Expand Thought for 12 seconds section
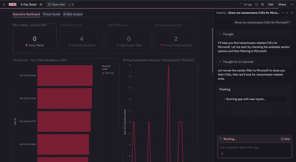296x162 pixels. click(x=253, y=62)
